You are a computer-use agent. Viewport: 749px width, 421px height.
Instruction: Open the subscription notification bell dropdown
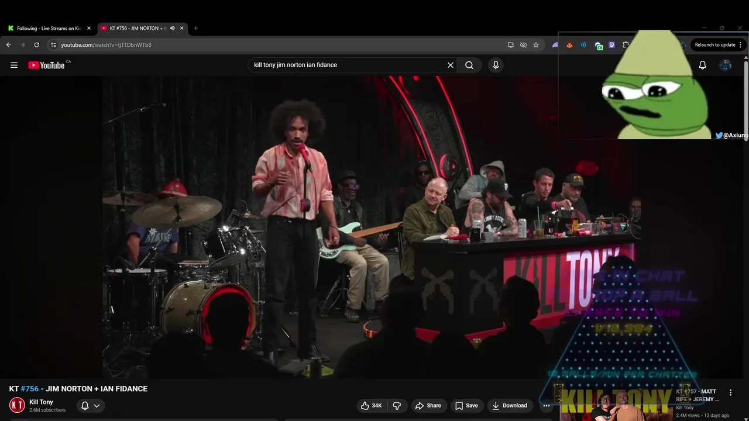pyautogui.click(x=90, y=405)
